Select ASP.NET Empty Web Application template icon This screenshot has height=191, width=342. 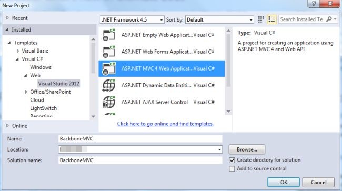108,35
